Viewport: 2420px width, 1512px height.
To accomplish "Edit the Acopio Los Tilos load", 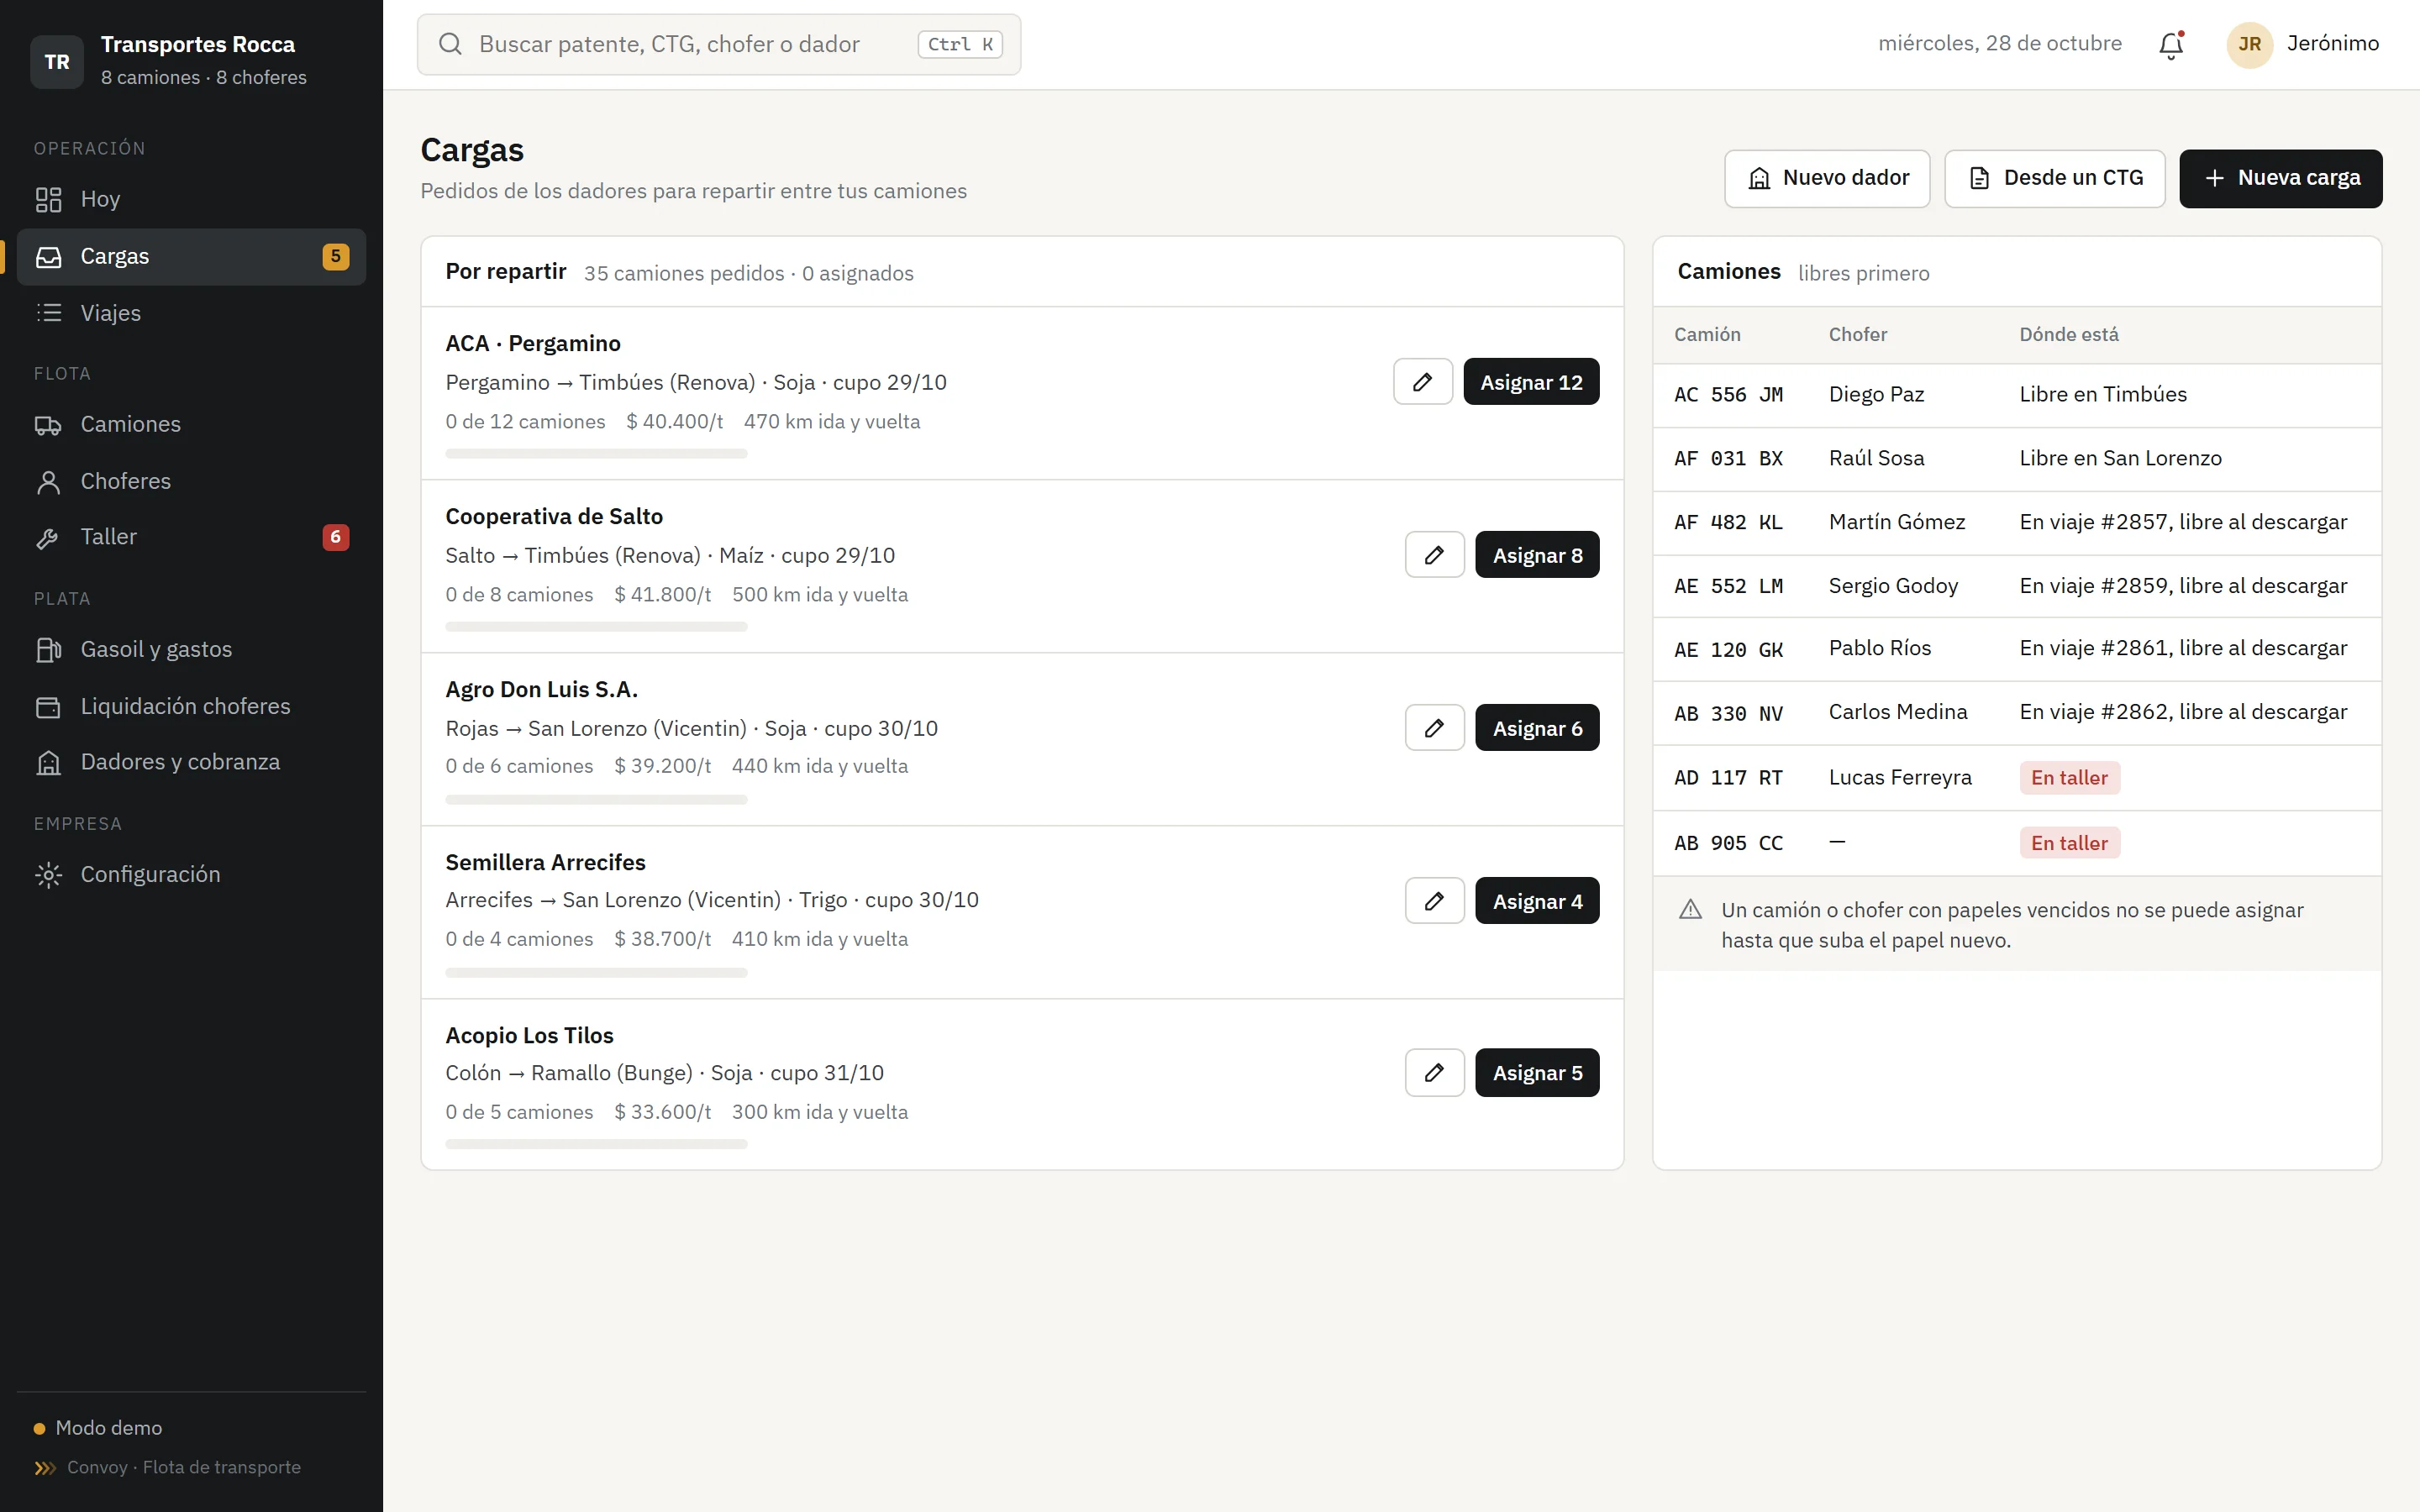I will (1434, 1073).
